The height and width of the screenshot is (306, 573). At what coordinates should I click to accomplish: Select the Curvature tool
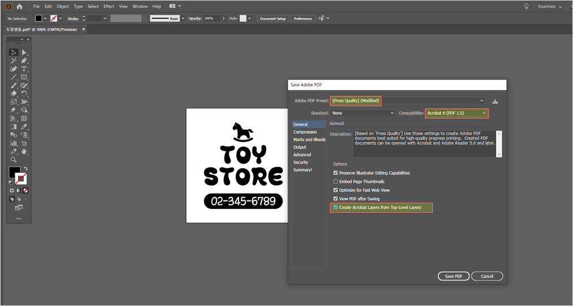pyautogui.click(x=14, y=69)
